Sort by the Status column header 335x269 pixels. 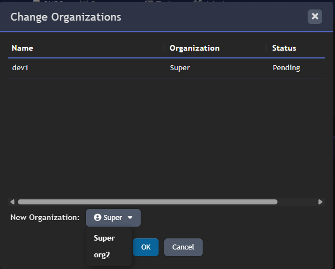point(284,48)
